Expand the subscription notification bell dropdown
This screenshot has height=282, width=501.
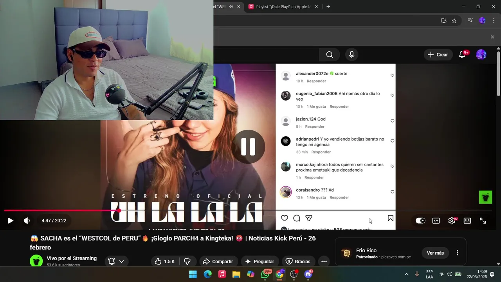click(x=116, y=261)
